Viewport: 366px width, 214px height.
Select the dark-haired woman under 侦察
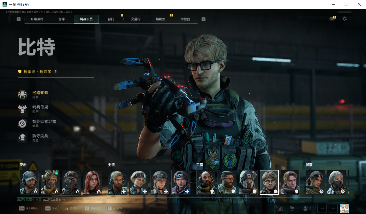[x=315, y=182]
